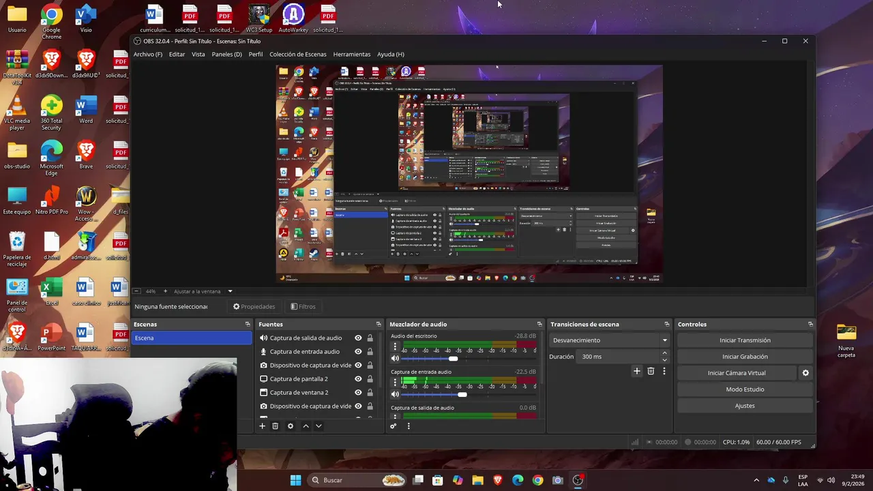Select the AutoWarkey desktop icon
The image size is (873, 491).
[293, 18]
